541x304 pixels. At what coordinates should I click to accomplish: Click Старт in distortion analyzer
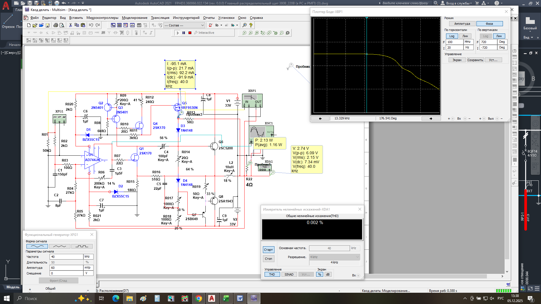[269, 250]
